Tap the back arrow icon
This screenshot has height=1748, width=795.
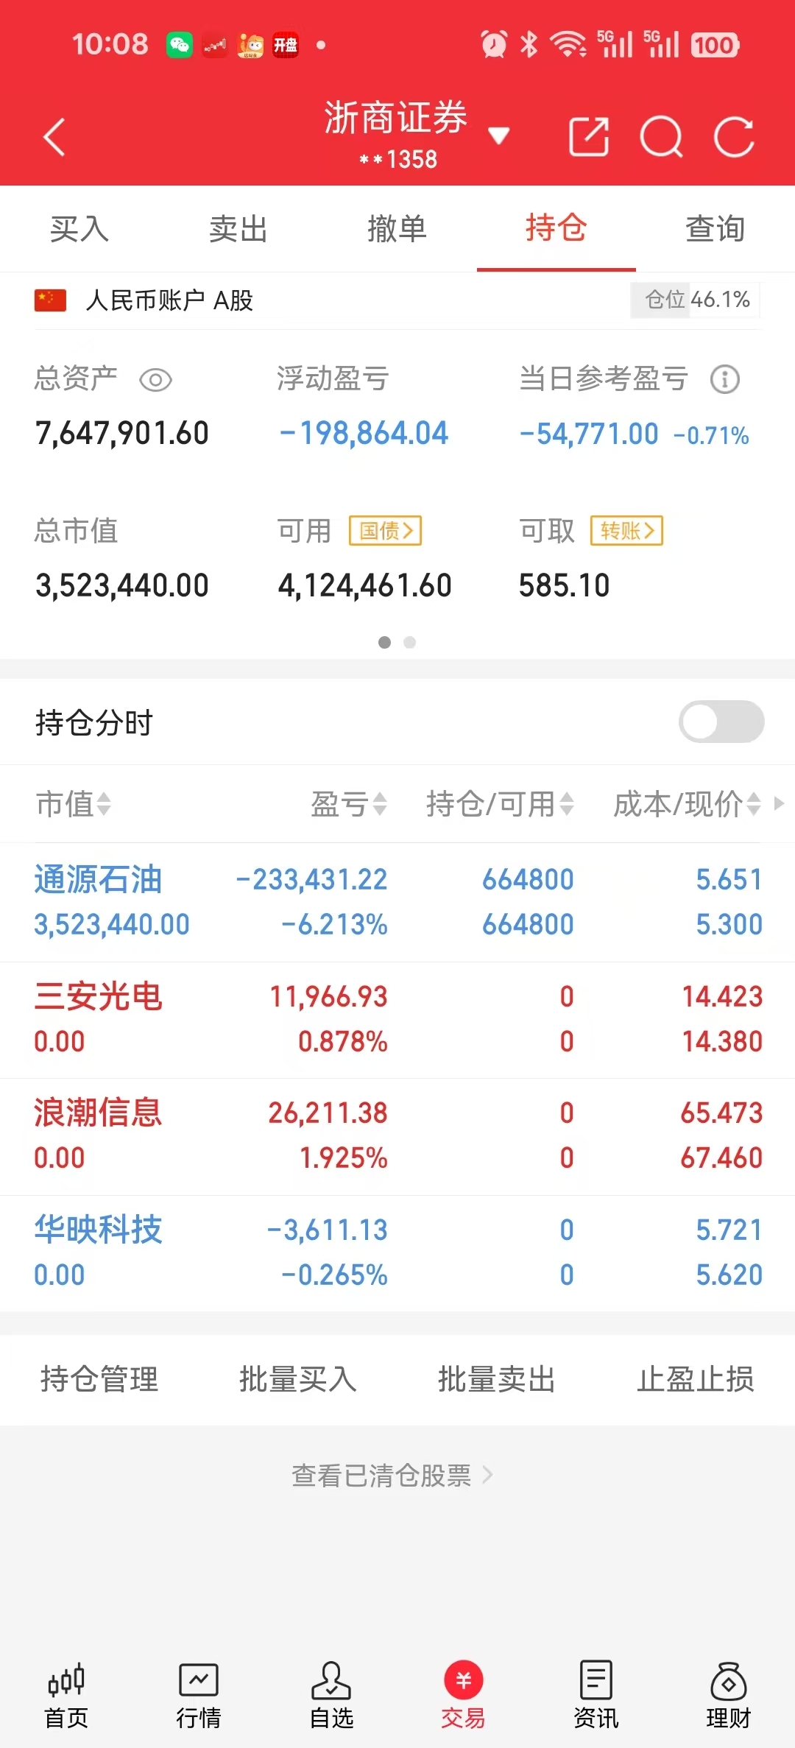54,137
